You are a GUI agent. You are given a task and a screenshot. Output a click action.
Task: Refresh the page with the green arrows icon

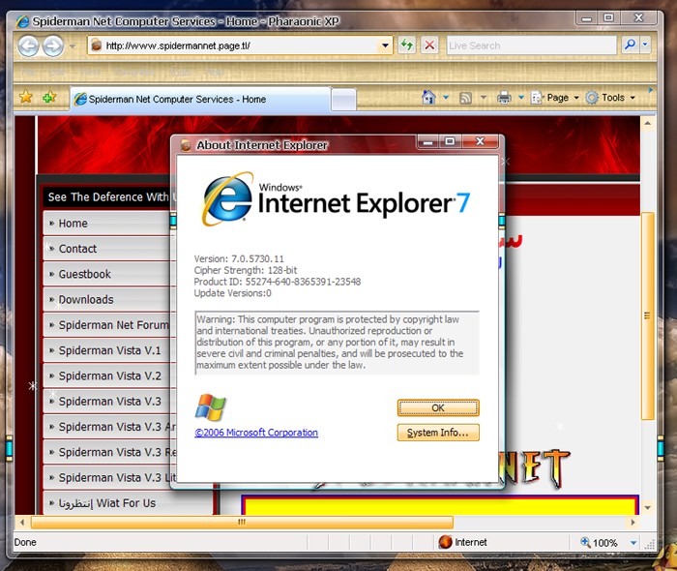(406, 45)
